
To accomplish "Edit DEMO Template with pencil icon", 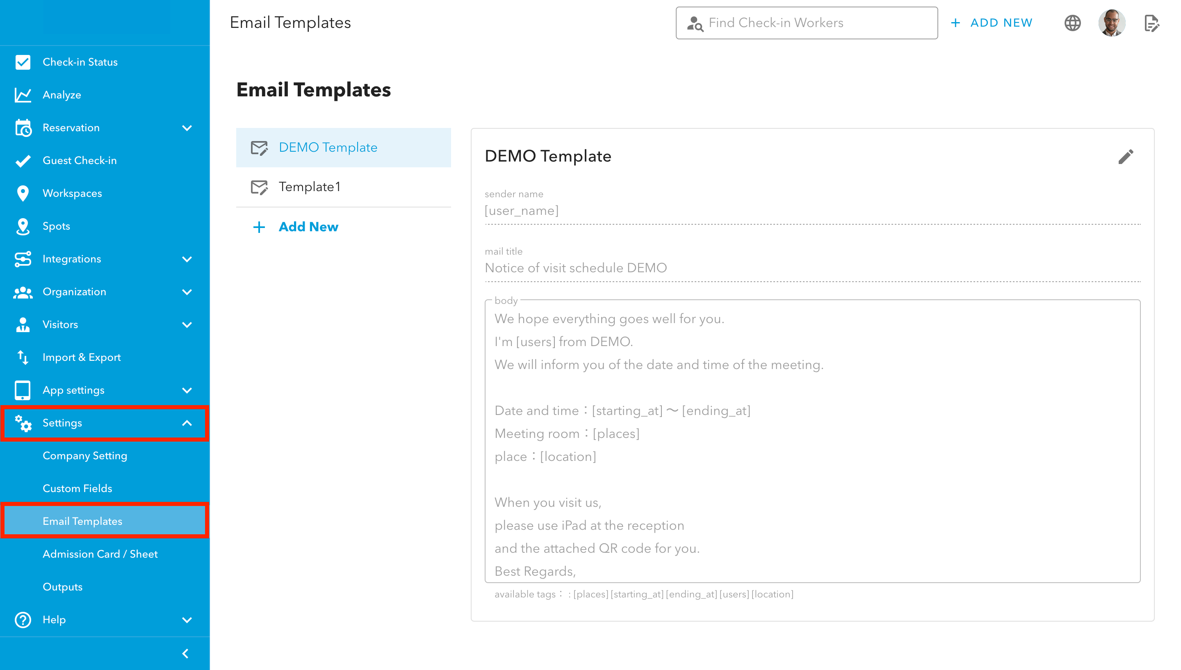I will click(1125, 157).
